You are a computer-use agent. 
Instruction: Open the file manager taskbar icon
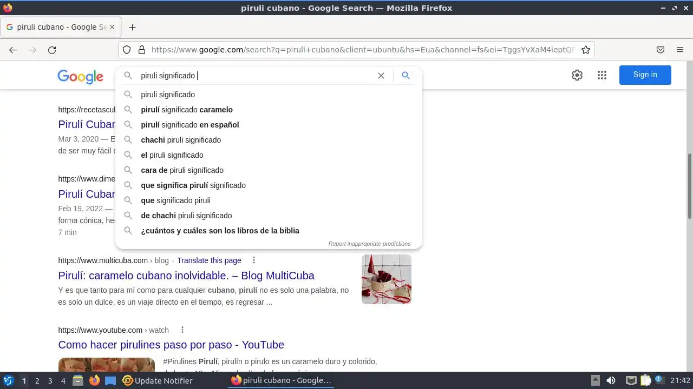coord(78,380)
